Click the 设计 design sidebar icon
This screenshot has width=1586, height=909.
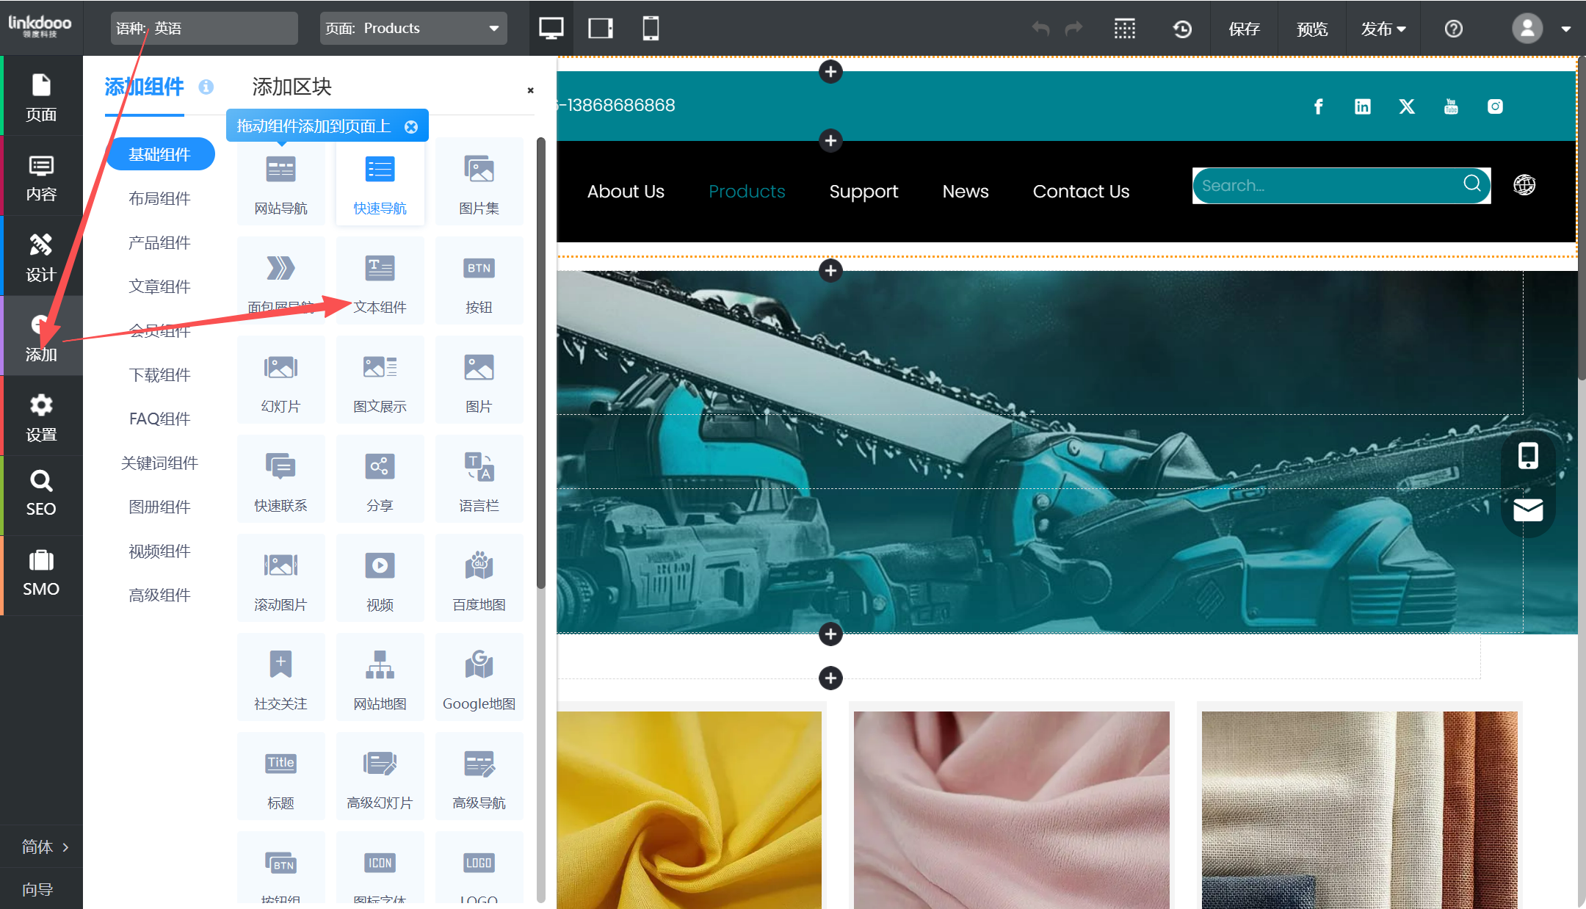[x=41, y=257]
